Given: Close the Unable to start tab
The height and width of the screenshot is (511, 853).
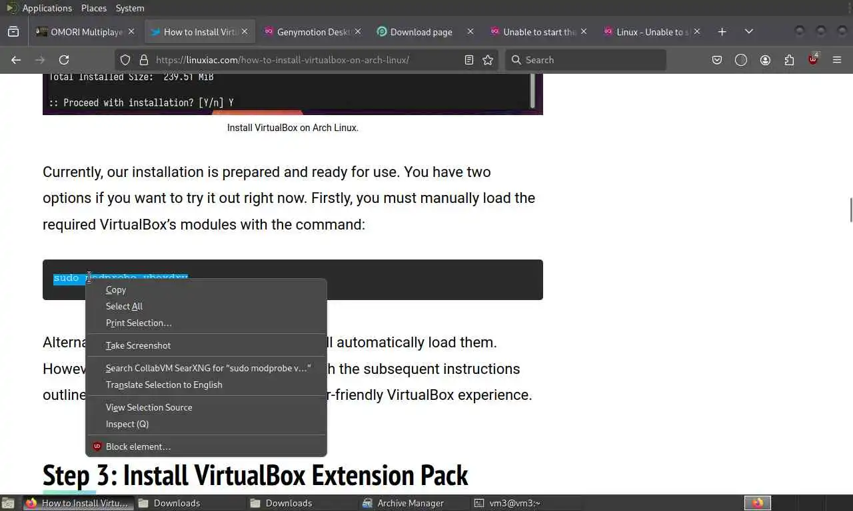Looking at the screenshot, I should 584,31.
